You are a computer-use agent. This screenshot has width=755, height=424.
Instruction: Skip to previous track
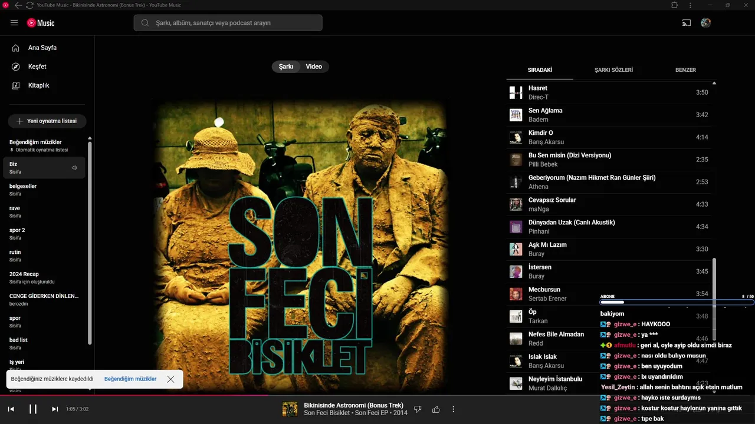[11, 409]
